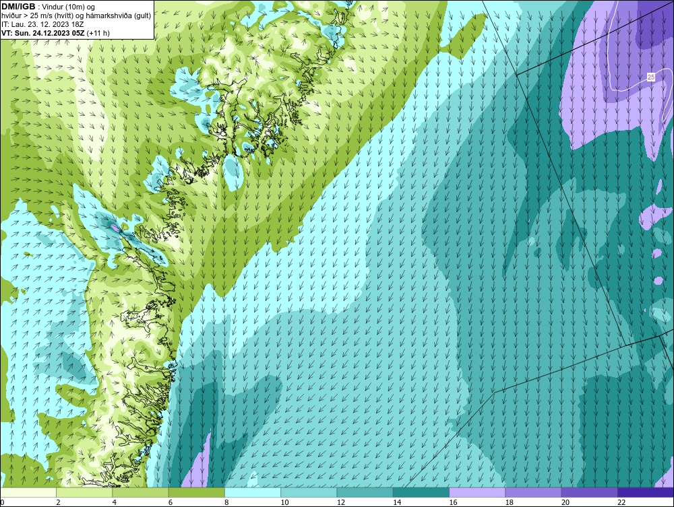Click the legend value label 22
Screen dimensions: 674x507
[x=621, y=503]
